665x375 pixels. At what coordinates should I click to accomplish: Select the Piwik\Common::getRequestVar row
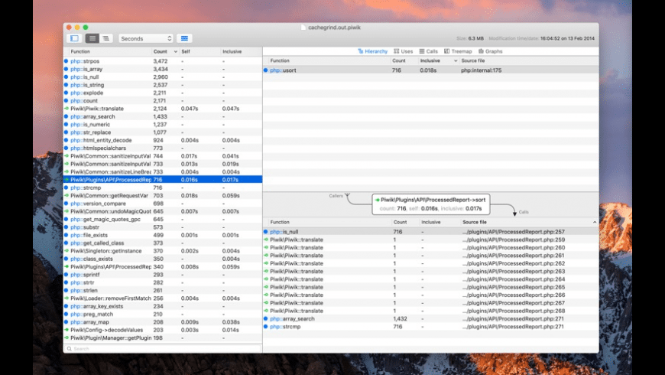click(x=163, y=195)
